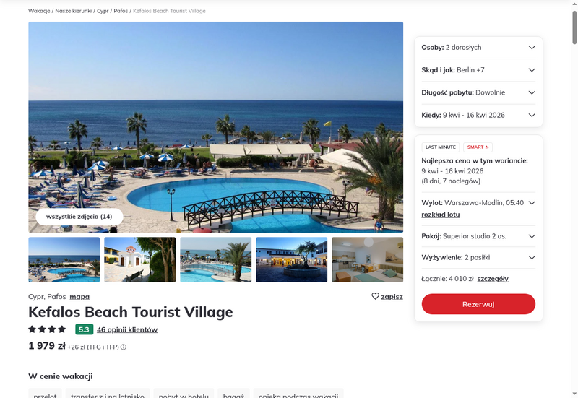
Task: Open the Kiedy date range dropdown
Action: tap(478, 115)
